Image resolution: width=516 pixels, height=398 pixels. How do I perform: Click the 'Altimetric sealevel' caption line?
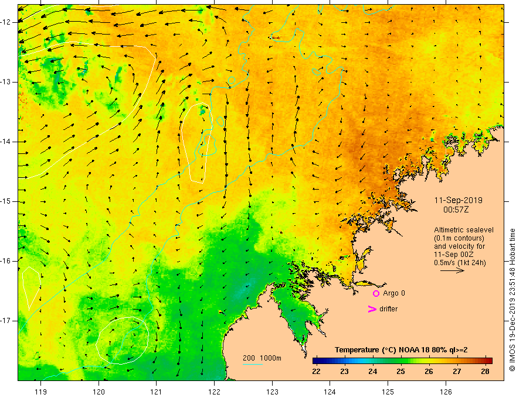(x=464, y=230)
